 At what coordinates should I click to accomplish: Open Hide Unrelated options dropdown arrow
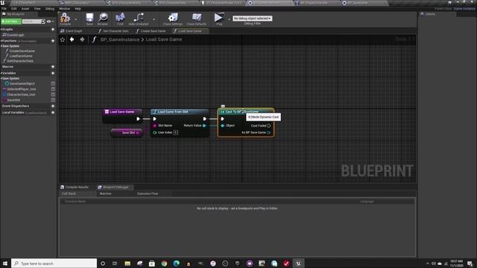[154, 19]
